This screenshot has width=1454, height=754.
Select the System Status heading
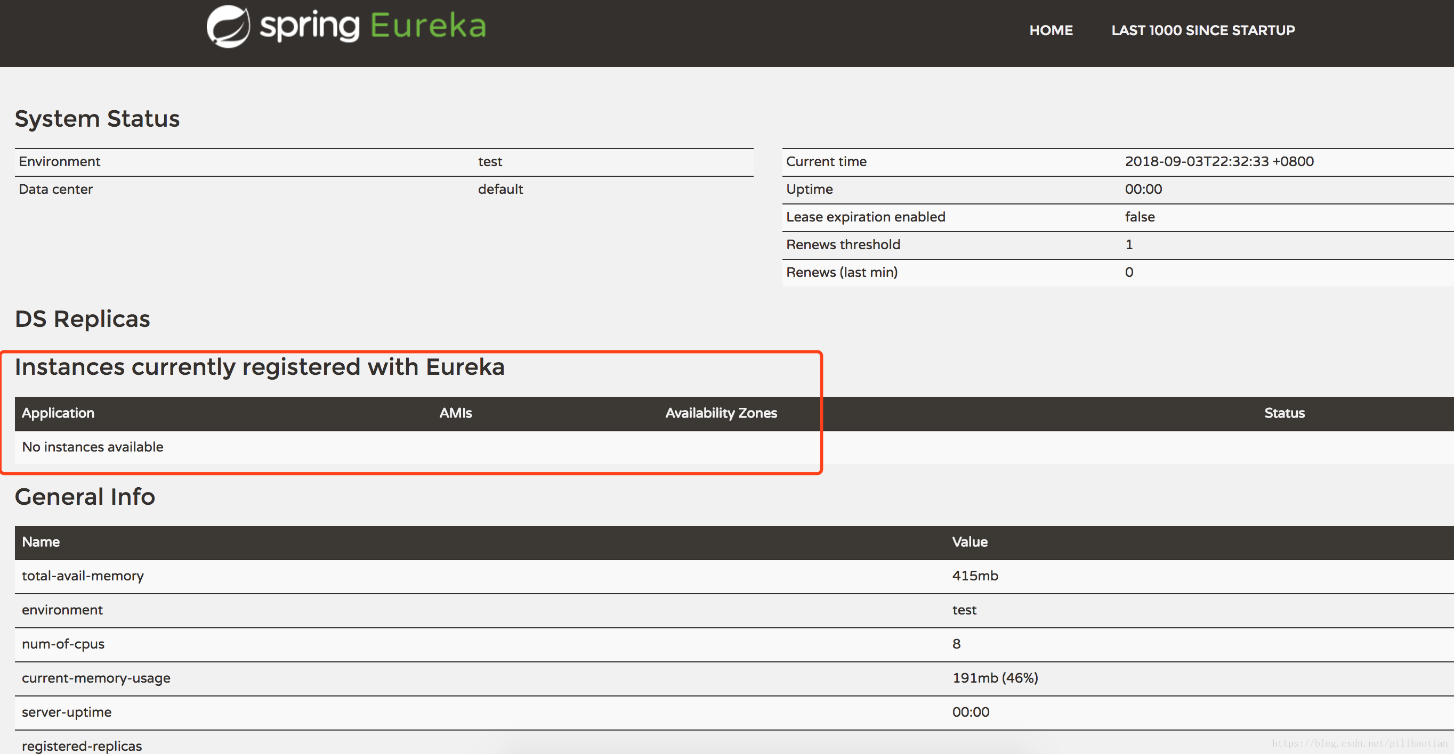click(97, 118)
